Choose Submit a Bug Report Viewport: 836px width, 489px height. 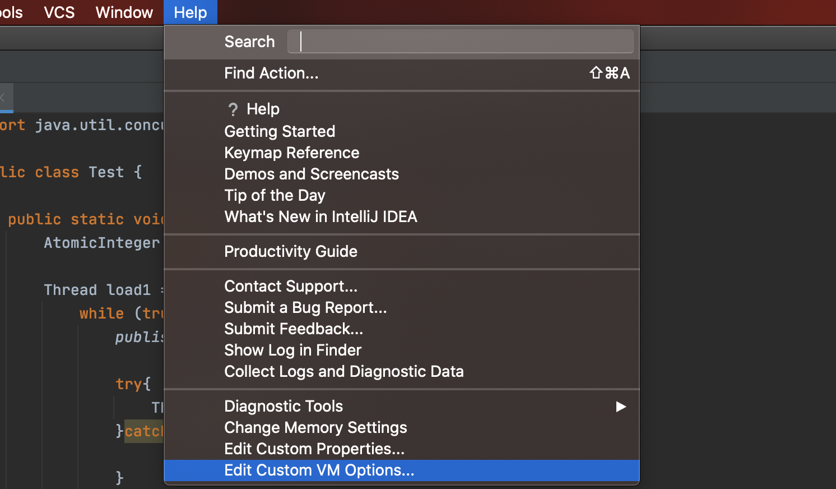pos(305,308)
